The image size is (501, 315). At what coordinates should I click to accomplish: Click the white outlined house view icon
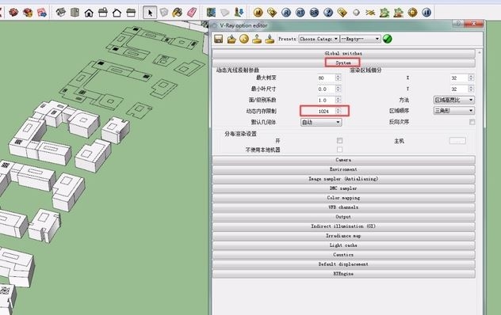pyautogui.click(x=117, y=13)
